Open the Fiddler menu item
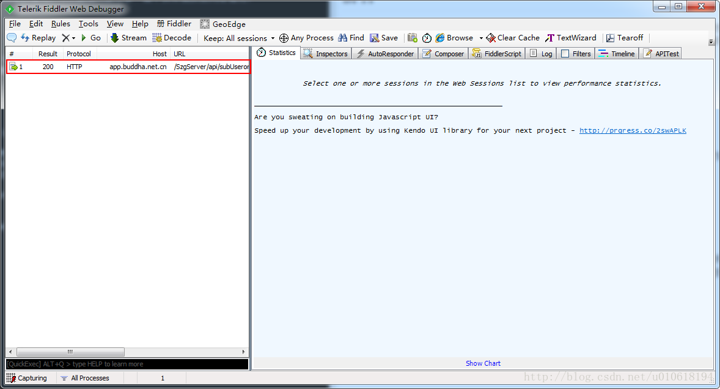This screenshot has width=720, height=389. coord(174,24)
